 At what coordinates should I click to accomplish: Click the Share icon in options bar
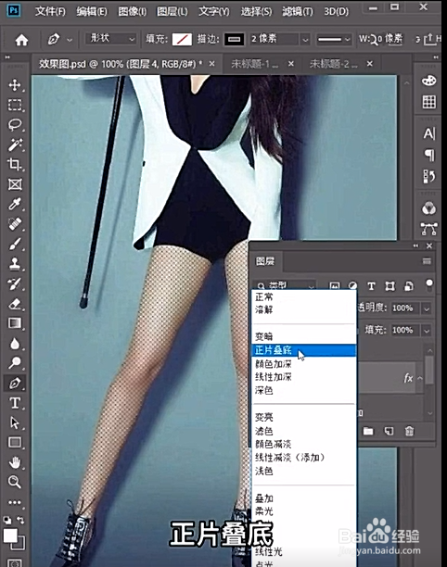pyautogui.click(x=429, y=39)
